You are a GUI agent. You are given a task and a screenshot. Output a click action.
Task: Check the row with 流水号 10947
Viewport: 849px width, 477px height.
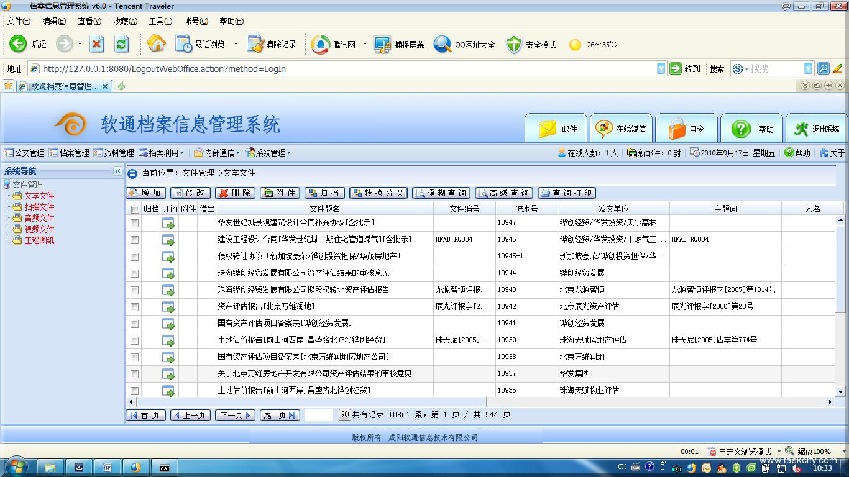(134, 223)
